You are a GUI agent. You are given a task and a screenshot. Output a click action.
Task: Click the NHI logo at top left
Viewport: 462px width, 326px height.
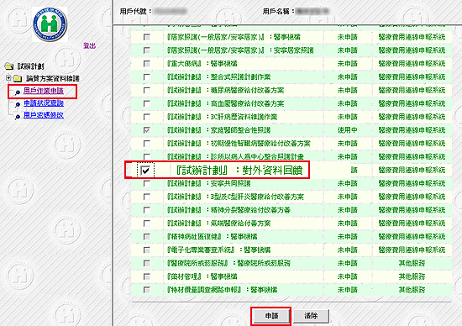coord(50,24)
